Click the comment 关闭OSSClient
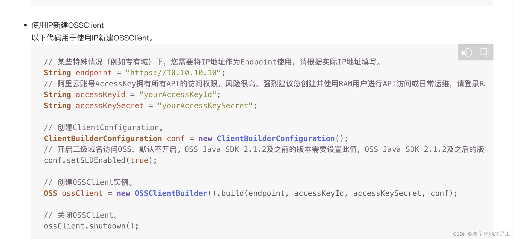This screenshot has width=514, height=239. pyautogui.click(x=80, y=214)
